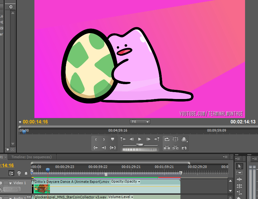This screenshot has height=199, width=258.
Task: Close the Sequence 01 timeline tab
Action: [x=5, y=157]
